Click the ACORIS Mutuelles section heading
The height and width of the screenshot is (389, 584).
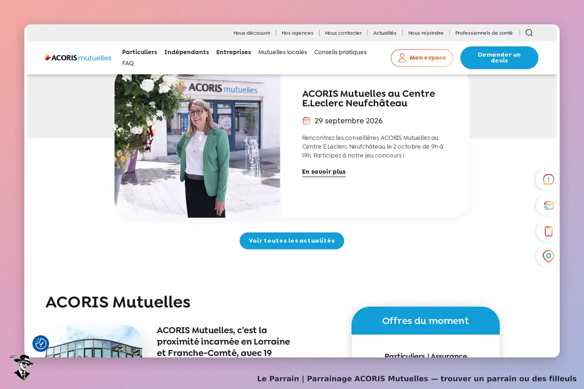118,302
